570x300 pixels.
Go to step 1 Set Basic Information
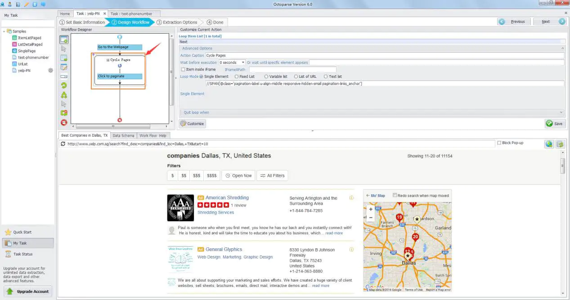point(83,22)
